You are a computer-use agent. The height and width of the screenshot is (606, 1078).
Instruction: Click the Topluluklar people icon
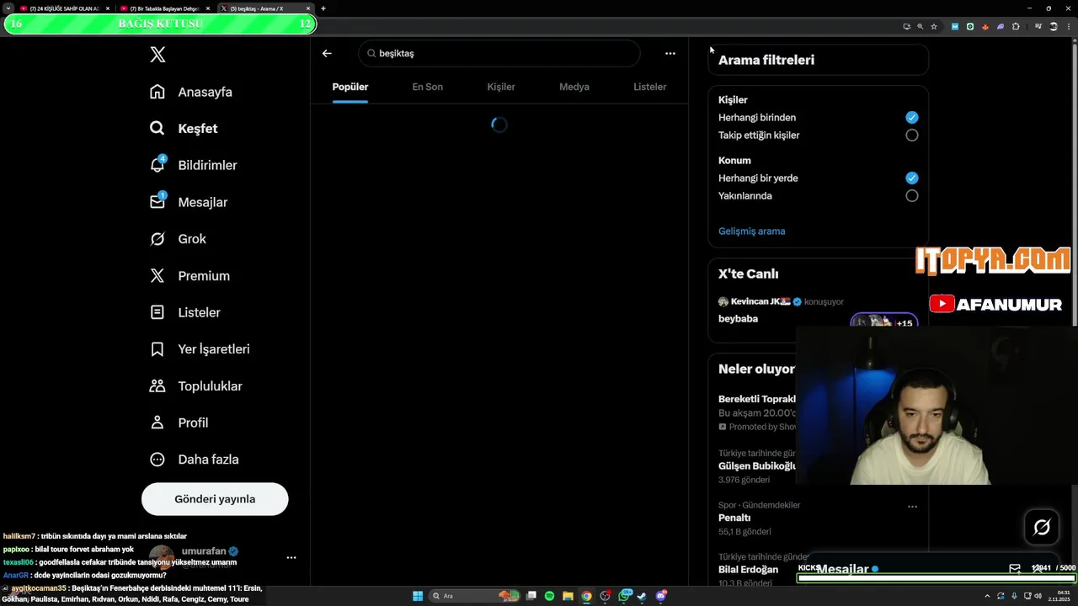[157, 385]
